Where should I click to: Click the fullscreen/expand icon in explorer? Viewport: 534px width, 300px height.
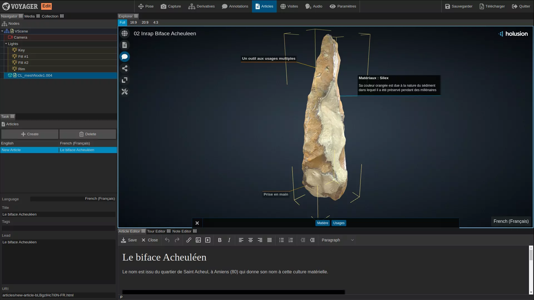pos(124,80)
